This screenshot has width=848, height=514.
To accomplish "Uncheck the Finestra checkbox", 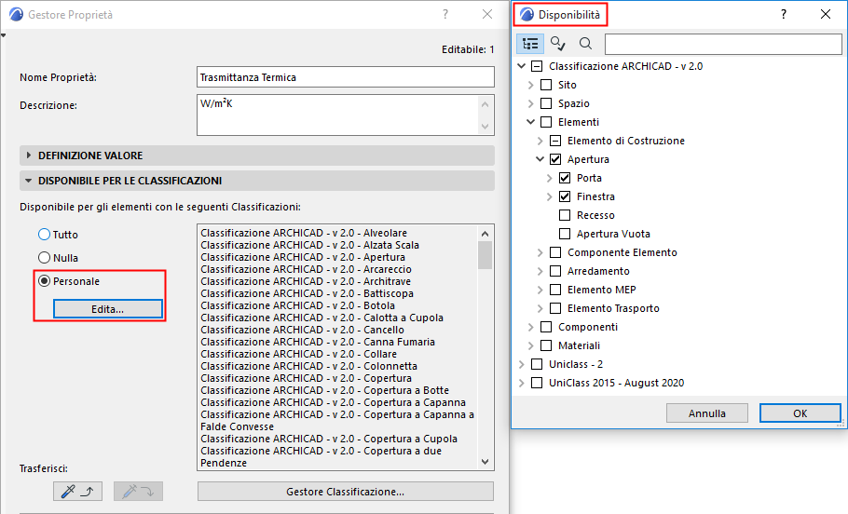I will coord(565,196).
